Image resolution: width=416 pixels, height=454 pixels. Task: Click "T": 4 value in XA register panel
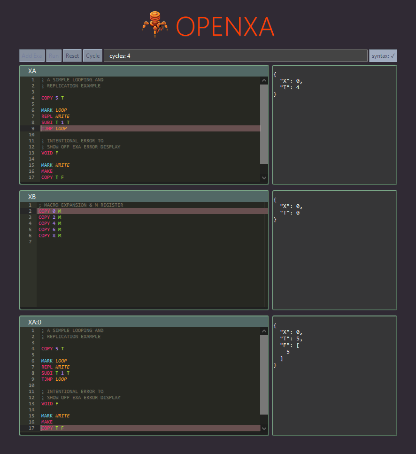(290, 87)
